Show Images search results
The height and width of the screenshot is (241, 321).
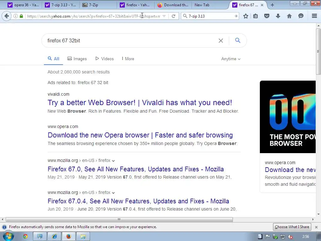click(77, 59)
